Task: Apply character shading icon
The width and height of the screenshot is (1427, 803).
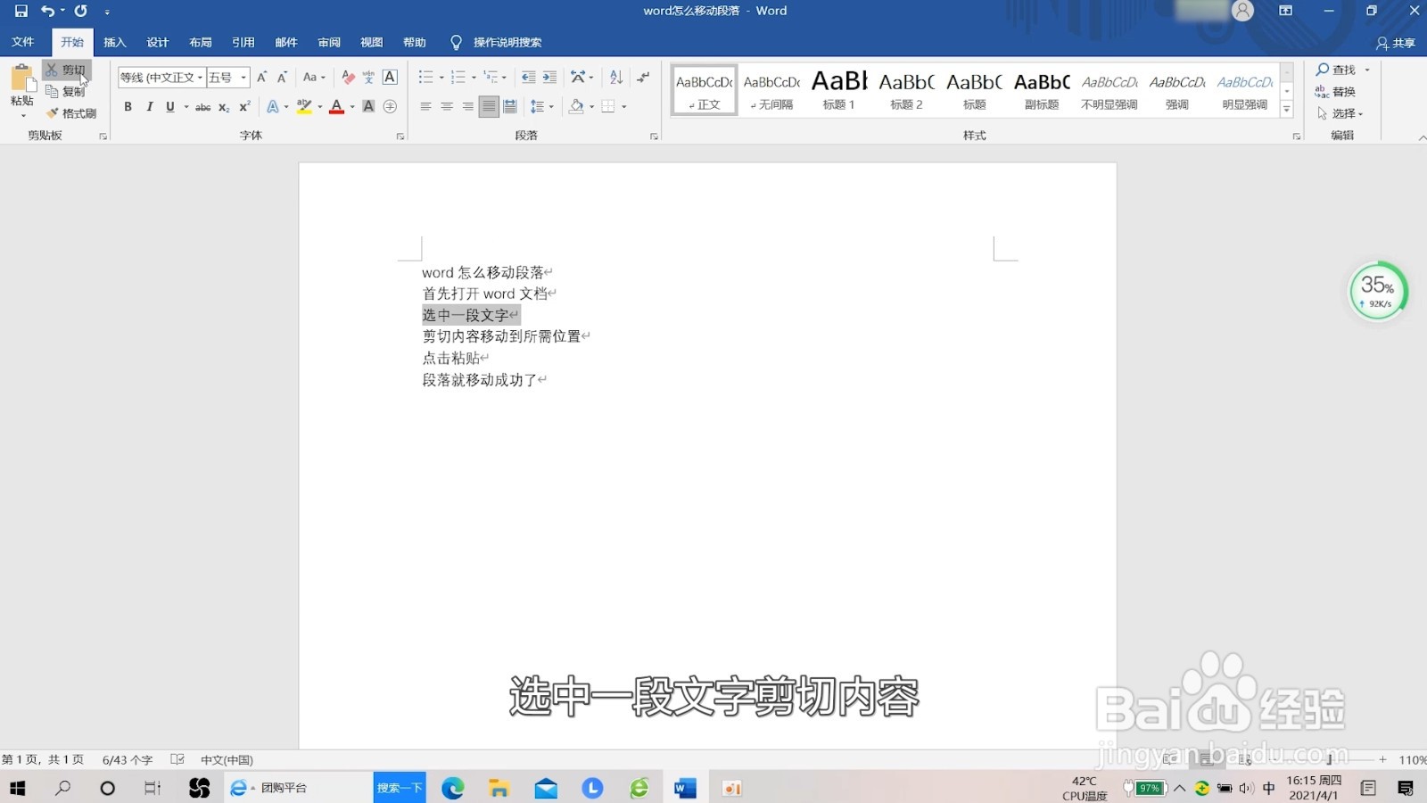Action: tap(368, 107)
